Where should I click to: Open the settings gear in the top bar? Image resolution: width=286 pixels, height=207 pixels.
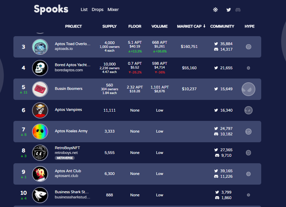pos(215,10)
